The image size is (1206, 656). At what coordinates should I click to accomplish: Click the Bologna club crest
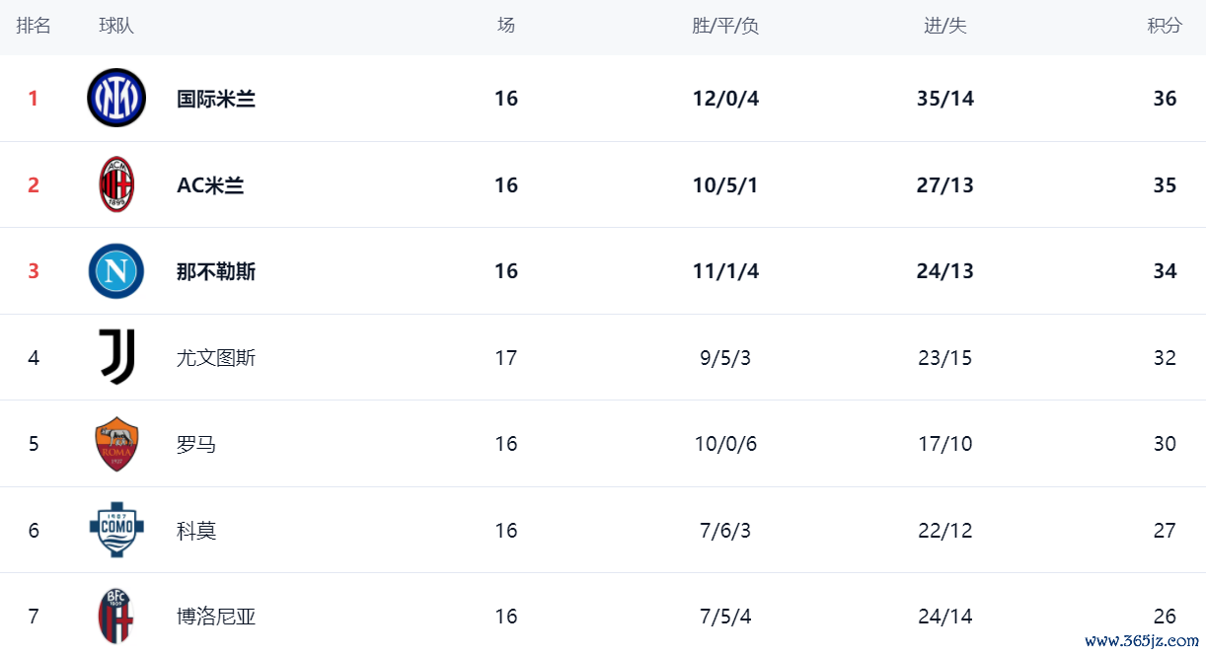coord(116,616)
